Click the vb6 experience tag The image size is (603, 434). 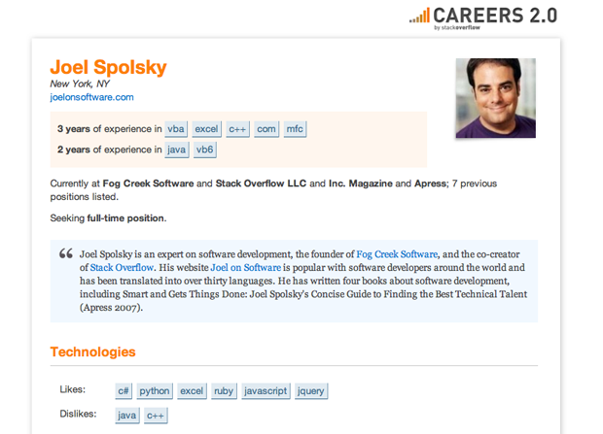point(205,150)
